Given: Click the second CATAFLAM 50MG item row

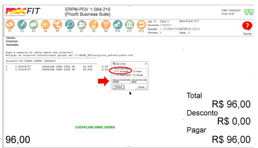Looking at the screenshot, I should pyautogui.click(x=57, y=69).
